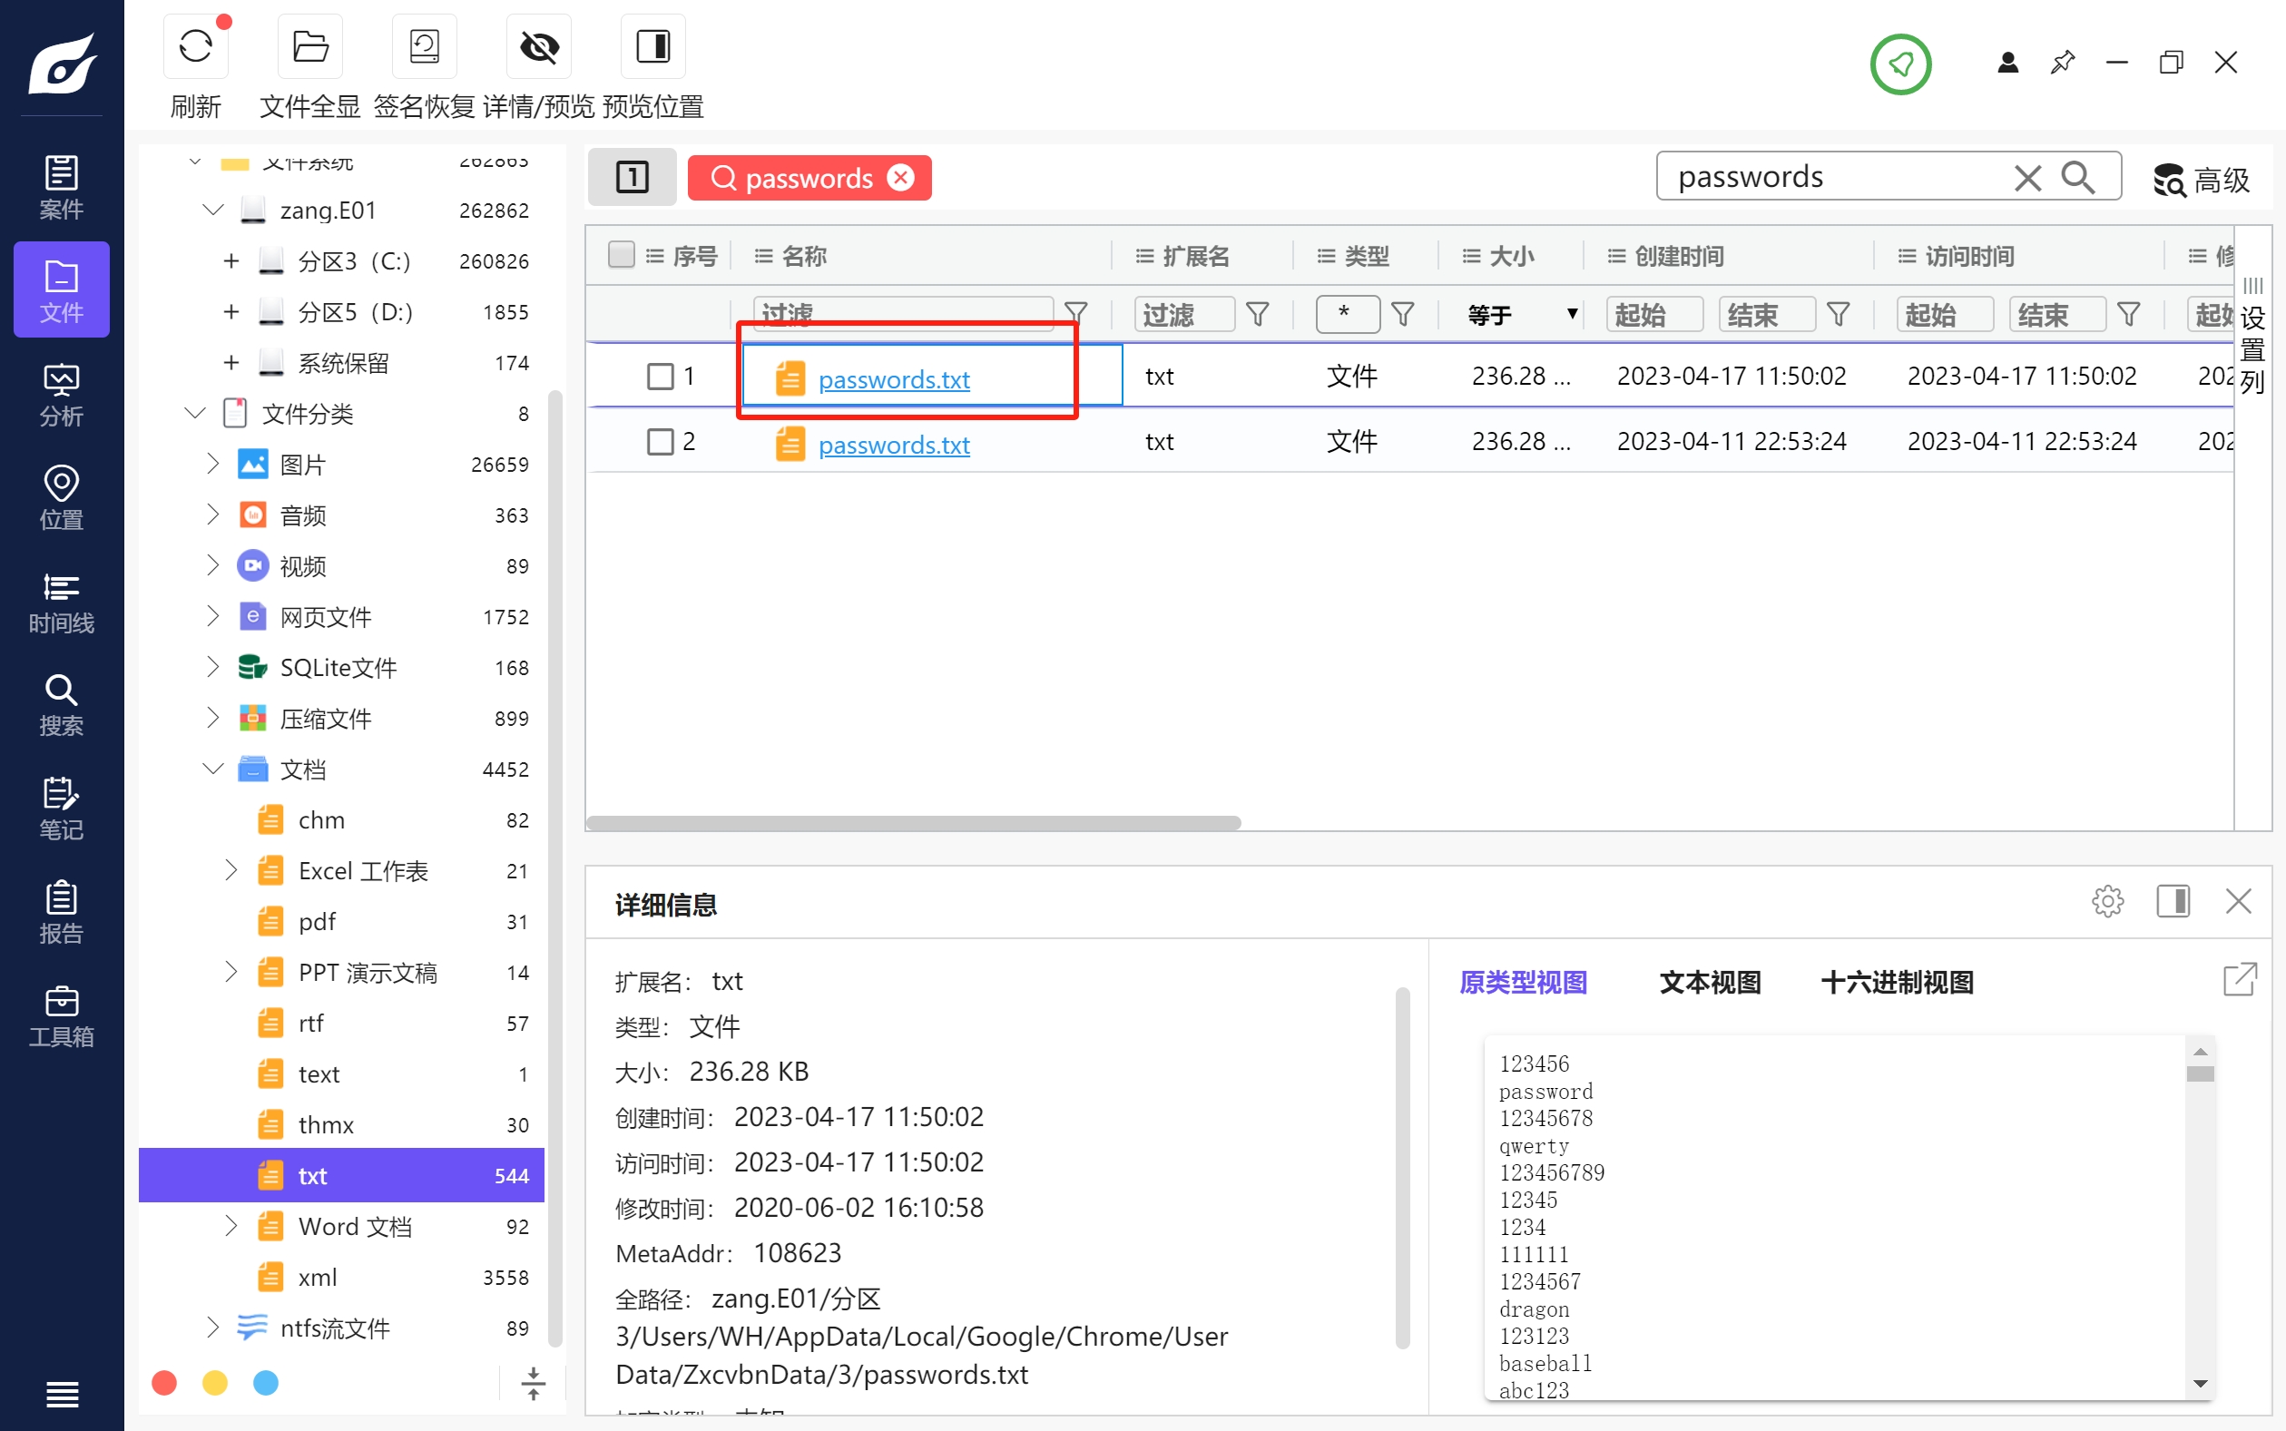Image resolution: width=2286 pixels, height=1431 pixels.
Task: Click the blue color tag dot
Action: click(x=266, y=1383)
